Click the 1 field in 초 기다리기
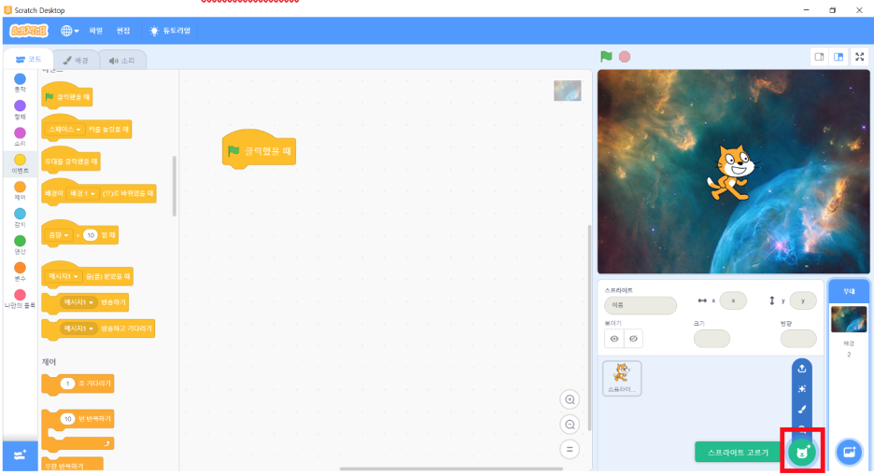This screenshot has width=874, height=475. click(67, 384)
